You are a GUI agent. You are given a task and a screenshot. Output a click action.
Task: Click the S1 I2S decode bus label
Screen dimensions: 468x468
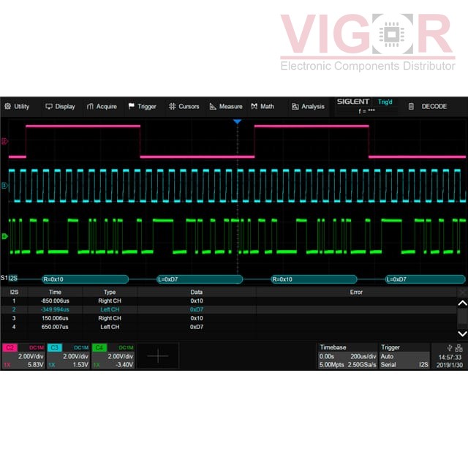9,278
